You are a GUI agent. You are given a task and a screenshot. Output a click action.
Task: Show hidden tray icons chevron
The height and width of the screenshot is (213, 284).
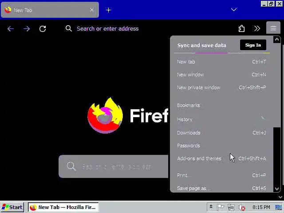211,207
